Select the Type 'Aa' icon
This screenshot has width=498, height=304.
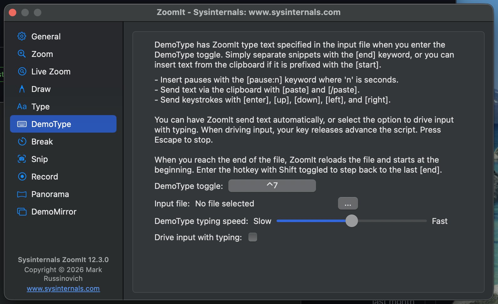pos(22,107)
